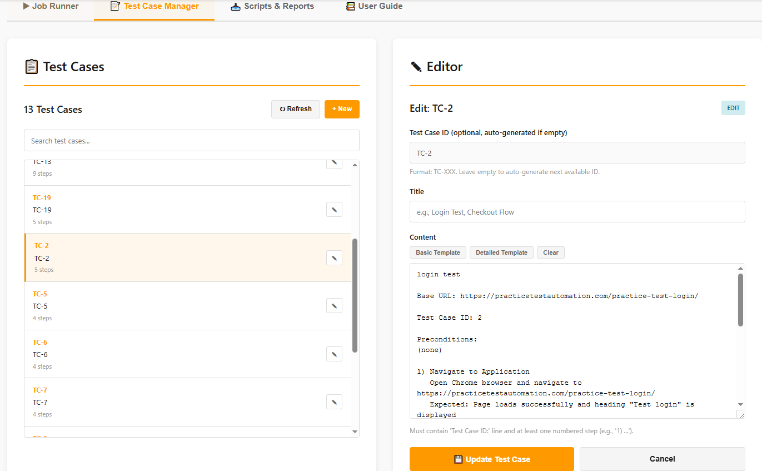Switch to Test Case Manager tab
The height and width of the screenshot is (471, 762).
pos(154,7)
